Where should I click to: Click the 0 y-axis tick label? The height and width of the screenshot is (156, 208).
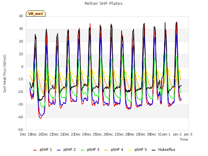[22, 67]
